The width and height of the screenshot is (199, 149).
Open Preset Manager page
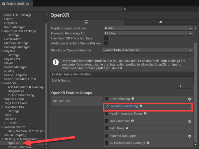pos(16,67)
